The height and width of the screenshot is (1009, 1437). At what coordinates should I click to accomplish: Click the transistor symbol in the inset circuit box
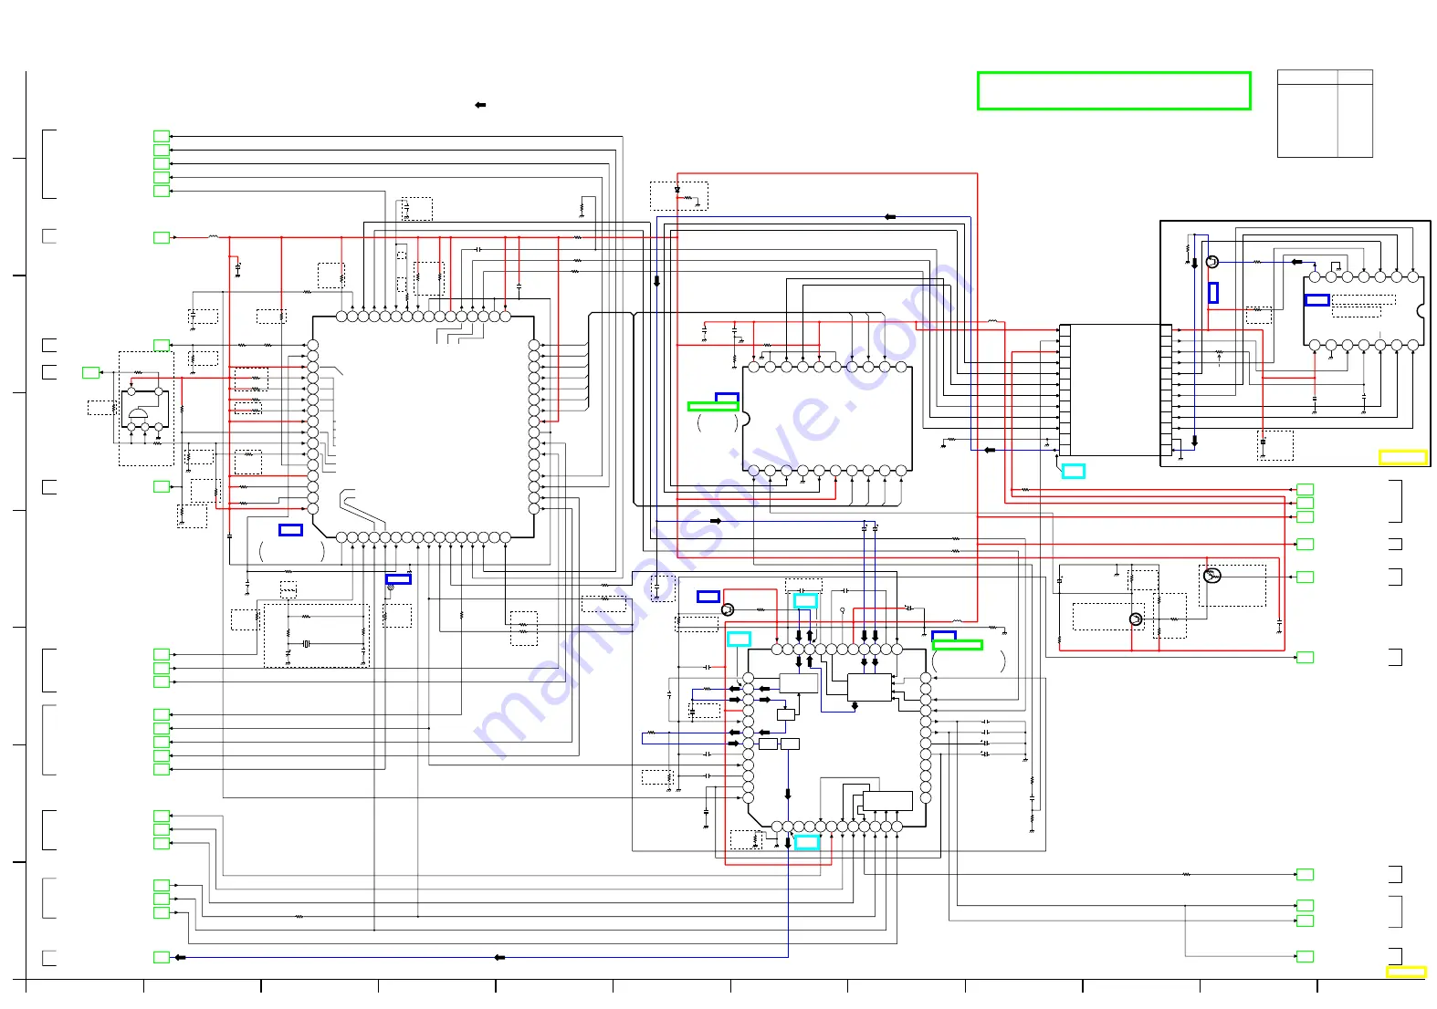pos(1211,262)
